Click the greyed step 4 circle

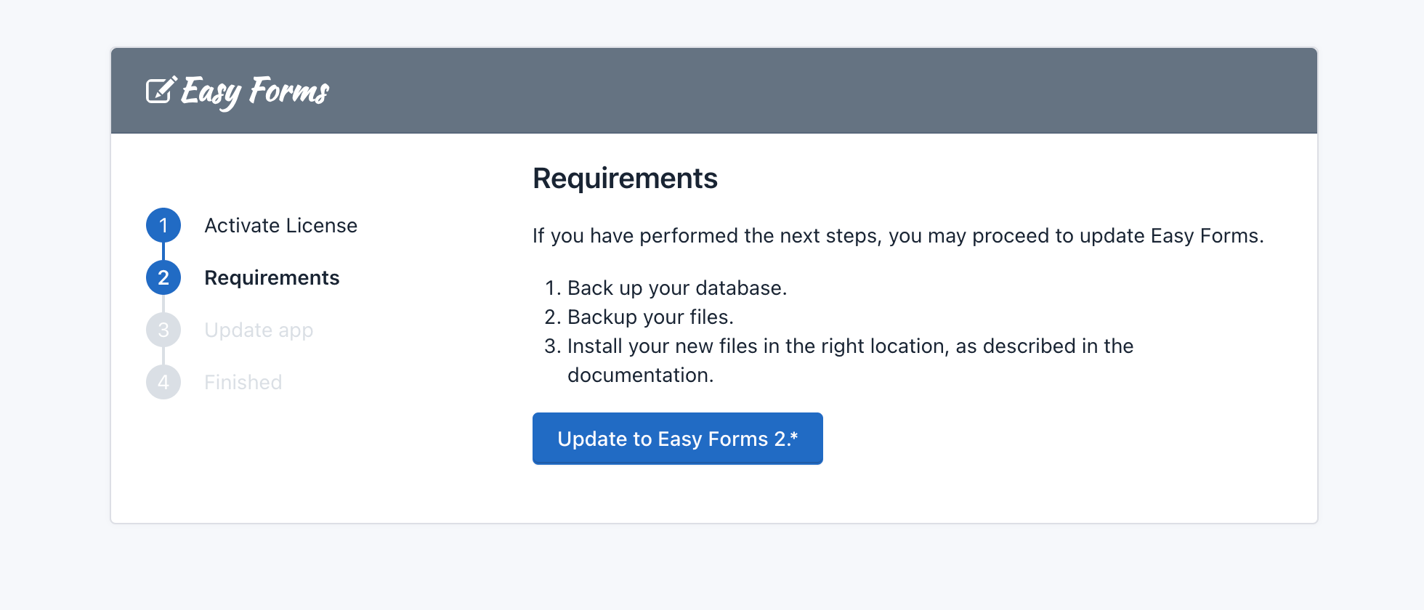(x=163, y=382)
